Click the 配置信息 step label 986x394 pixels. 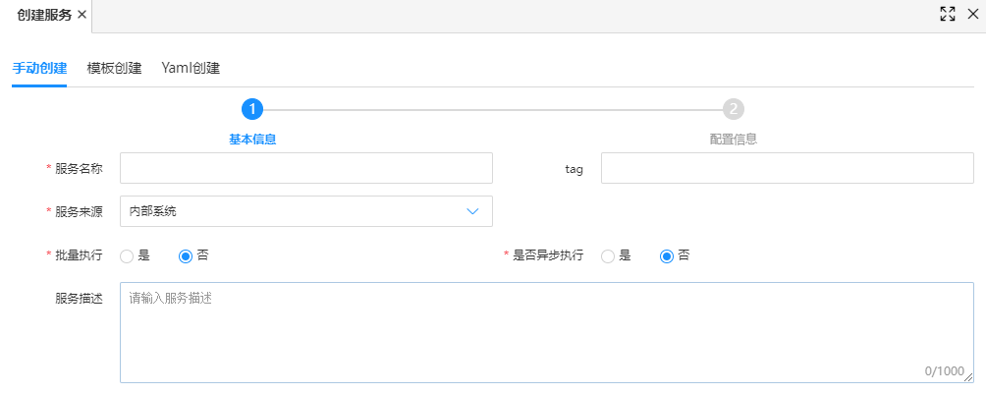coord(734,140)
